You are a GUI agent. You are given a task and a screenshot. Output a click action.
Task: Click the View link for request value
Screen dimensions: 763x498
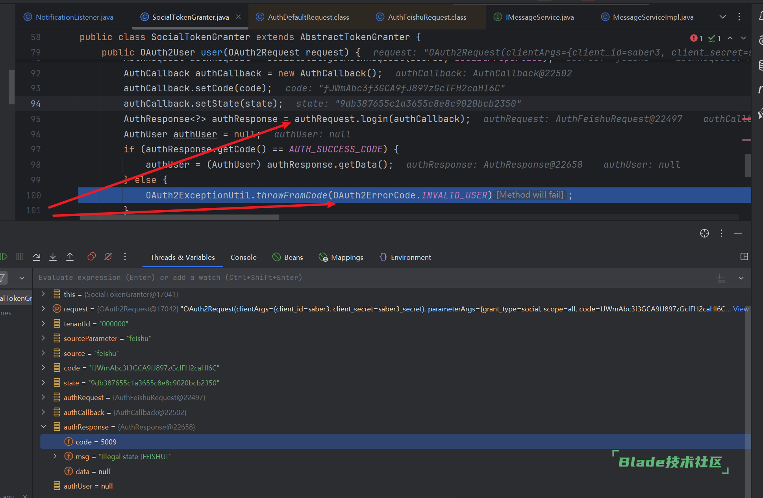click(x=741, y=309)
